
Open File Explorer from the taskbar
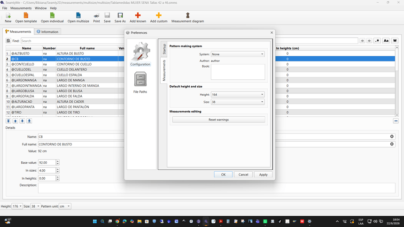(x=140, y=221)
